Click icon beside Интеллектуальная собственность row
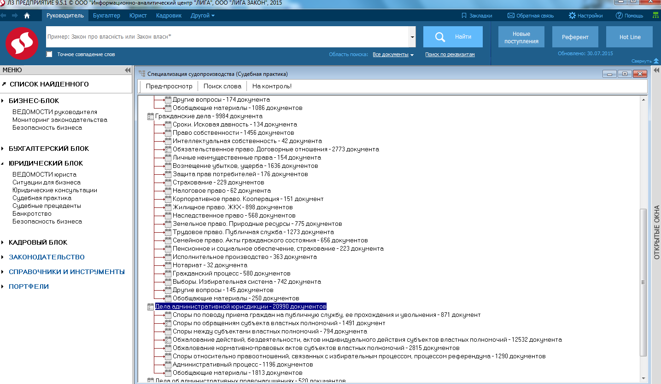This screenshot has height=384, width=661. pos(168,141)
